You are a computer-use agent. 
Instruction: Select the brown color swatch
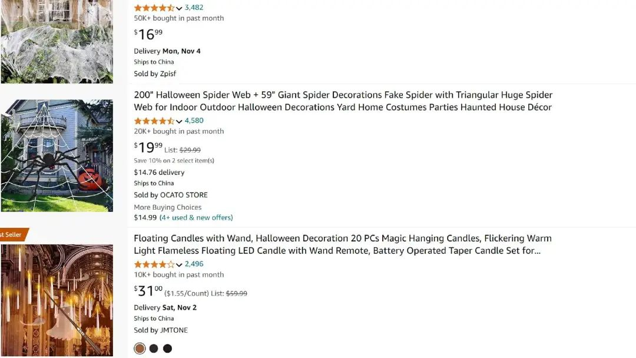[x=140, y=349]
